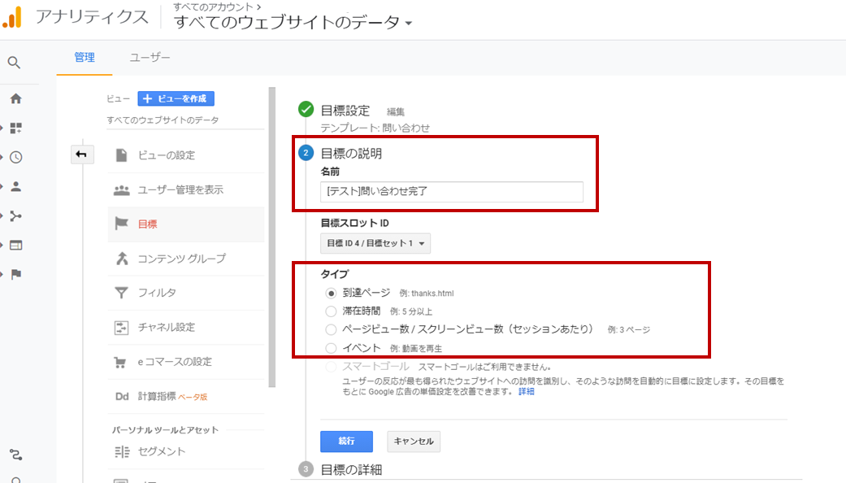The width and height of the screenshot is (846, 483).
Task: Select the イベント radio button
Action: (331, 348)
